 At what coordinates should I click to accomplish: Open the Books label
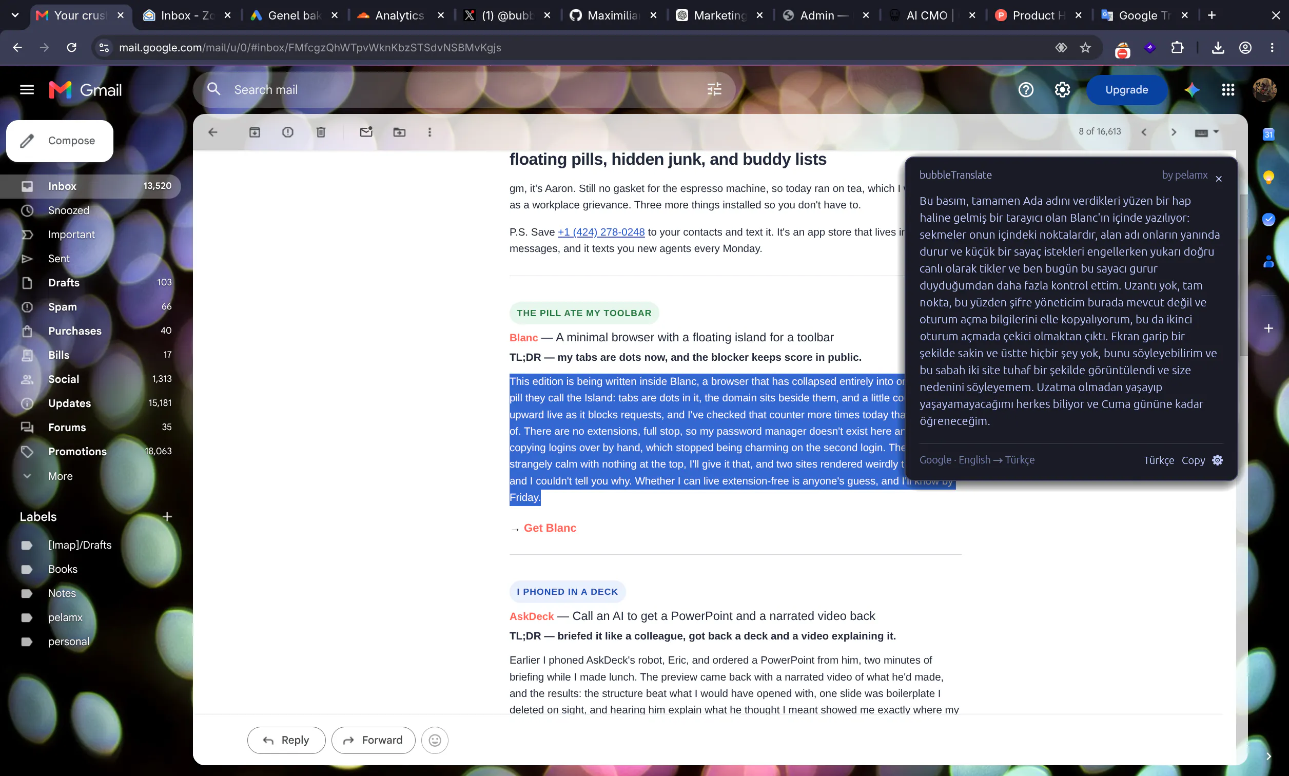[63, 569]
